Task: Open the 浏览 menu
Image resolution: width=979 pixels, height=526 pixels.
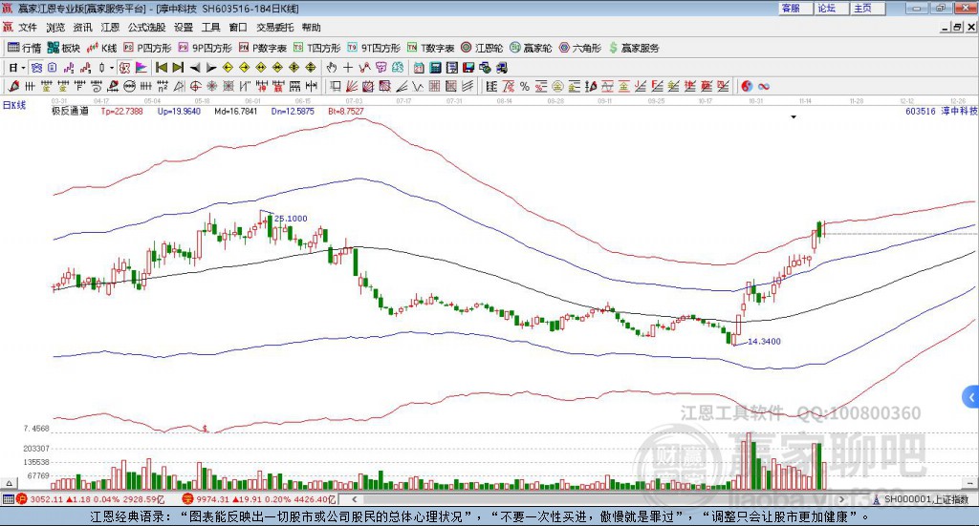Action: click(x=54, y=28)
